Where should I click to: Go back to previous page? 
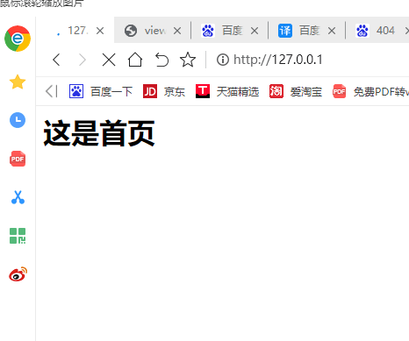click(x=56, y=60)
